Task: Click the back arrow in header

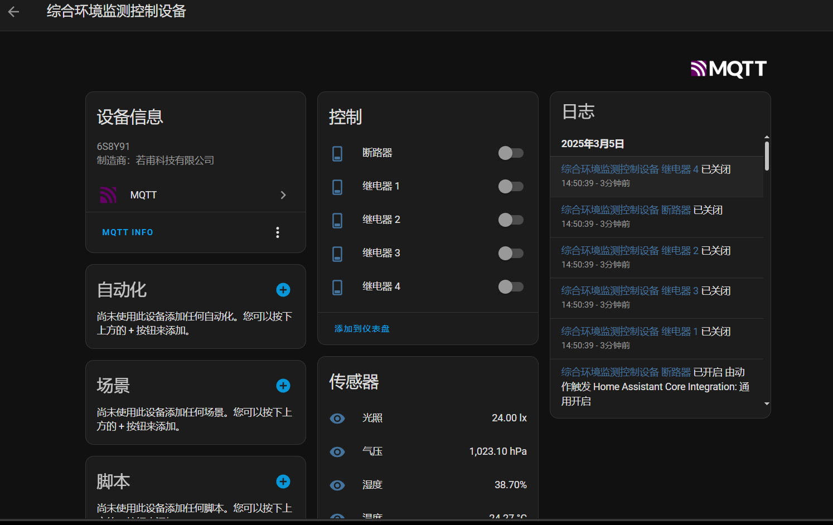Action: click(x=14, y=12)
